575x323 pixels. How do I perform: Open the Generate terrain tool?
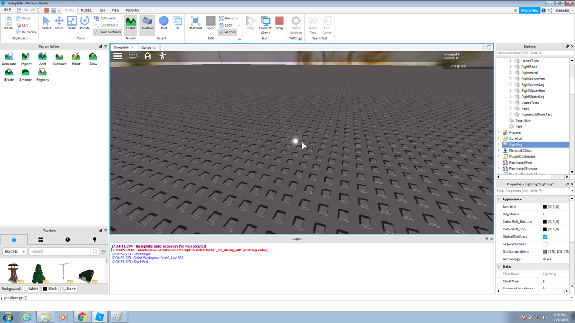[x=9, y=58]
